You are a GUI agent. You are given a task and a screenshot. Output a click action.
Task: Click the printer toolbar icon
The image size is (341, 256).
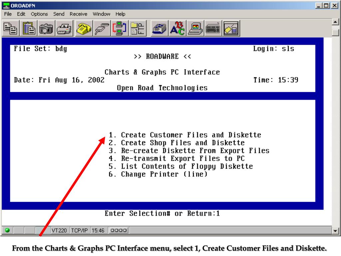tap(64, 28)
